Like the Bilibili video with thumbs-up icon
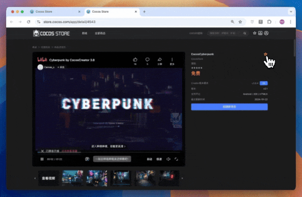This screenshot has width=302, height=197. click(135, 60)
